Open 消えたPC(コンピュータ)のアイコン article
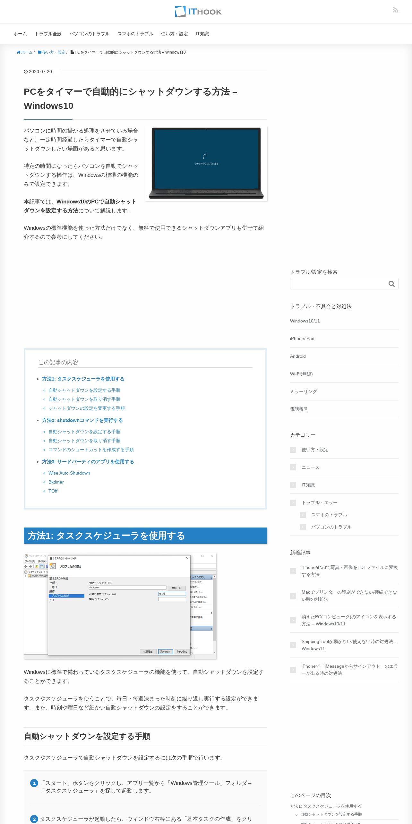The width and height of the screenshot is (412, 824). pos(349,620)
